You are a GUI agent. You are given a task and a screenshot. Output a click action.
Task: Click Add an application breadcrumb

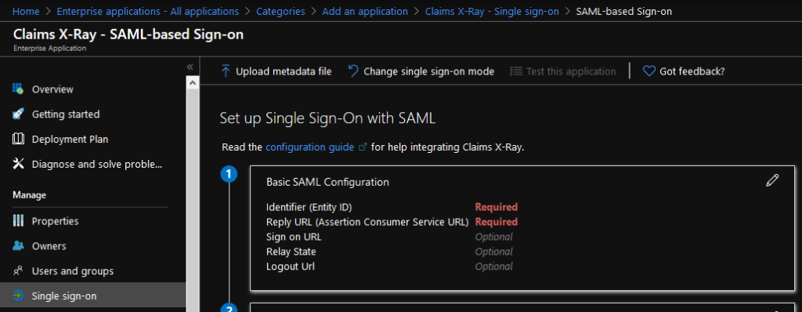pos(365,11)
